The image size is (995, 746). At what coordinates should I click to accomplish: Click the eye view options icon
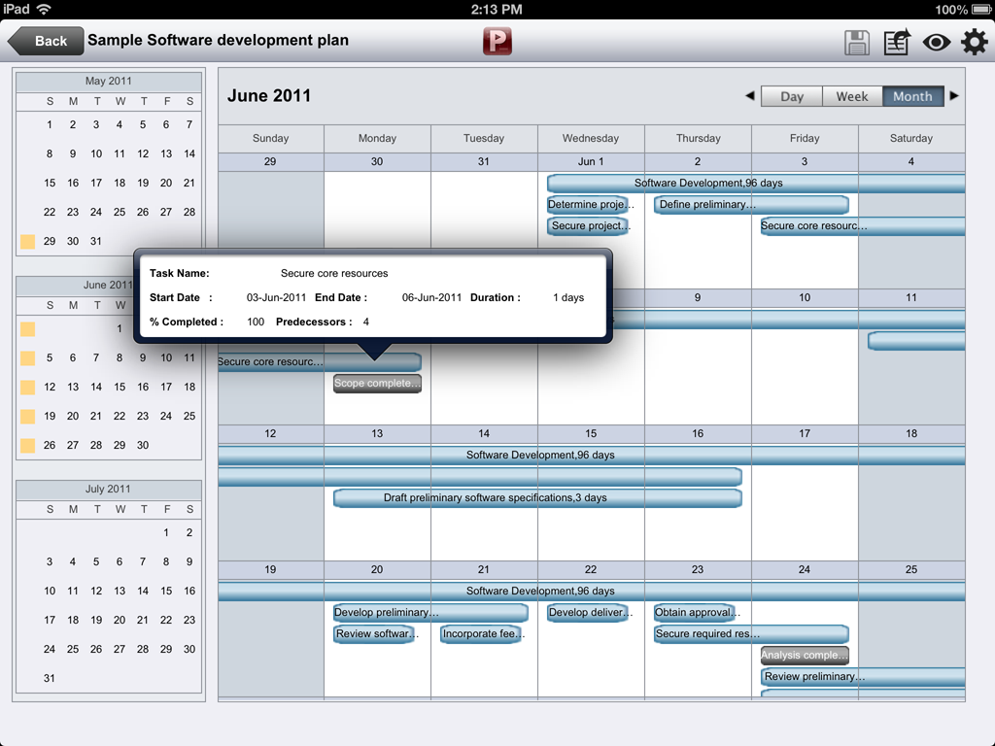coord(936,42)
